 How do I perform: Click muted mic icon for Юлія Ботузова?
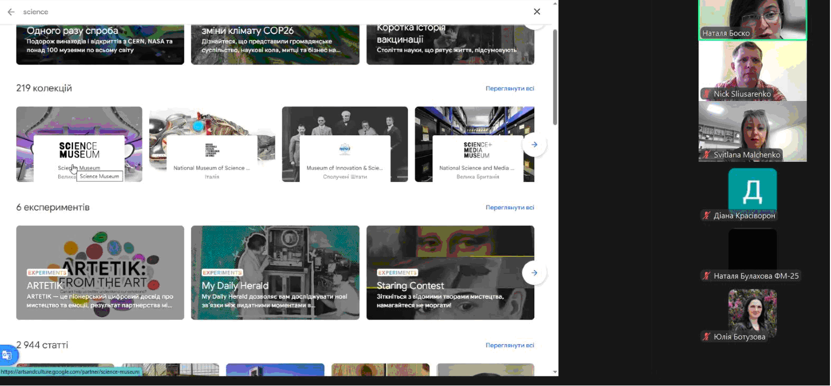click(x=707, y=337)
